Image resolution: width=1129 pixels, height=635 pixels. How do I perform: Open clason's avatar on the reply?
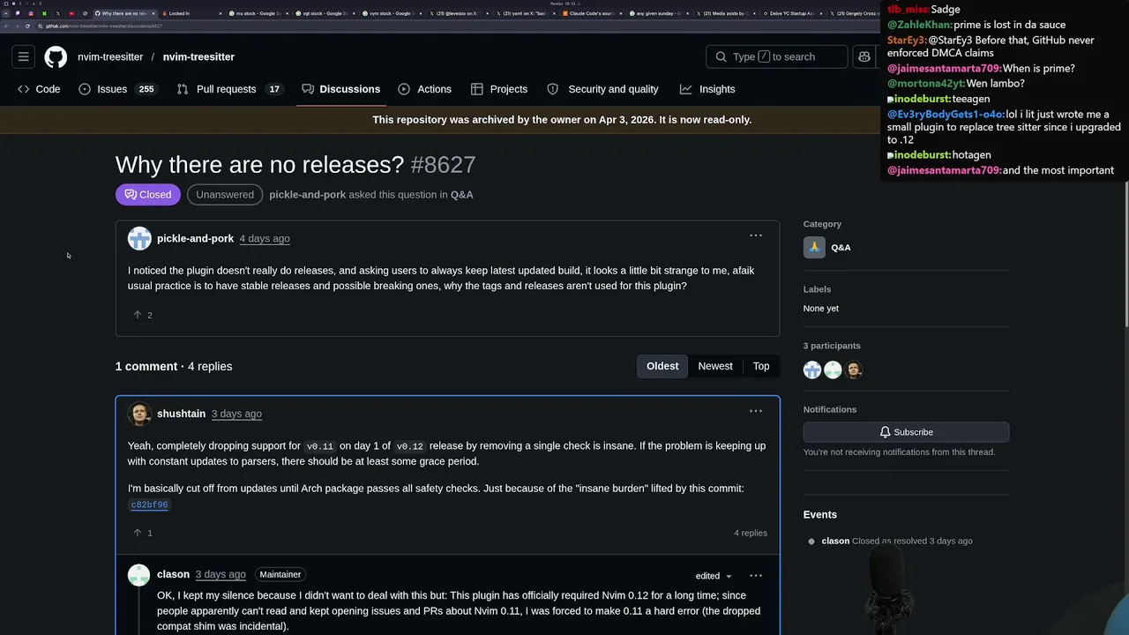[x=138, y=575]
